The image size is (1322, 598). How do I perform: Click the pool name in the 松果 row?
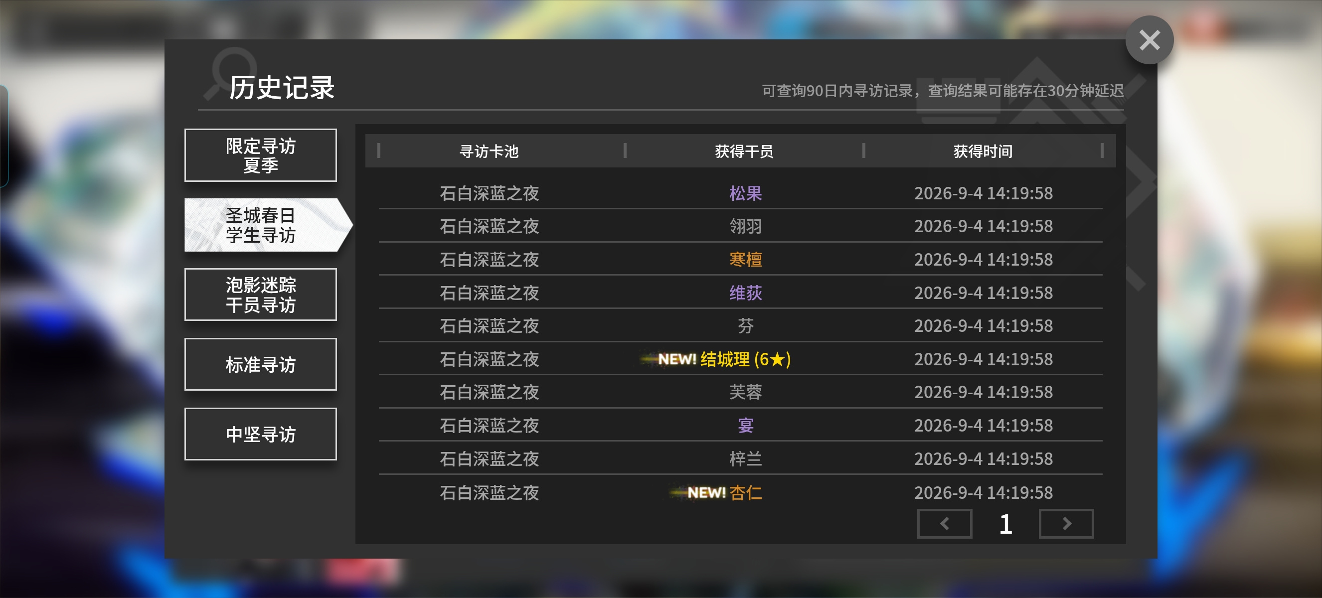[489, 193]
